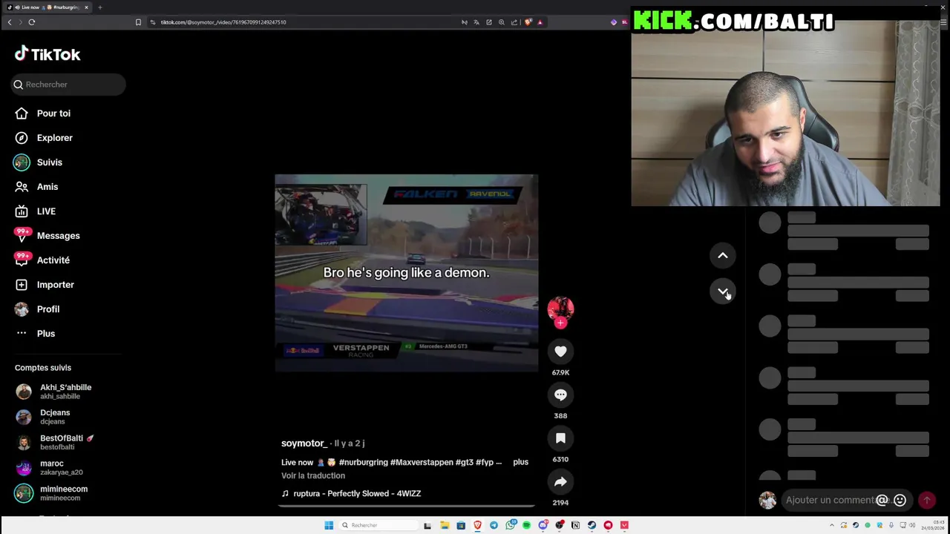Like the video with heart icon
This screenshot has width=950, height=534.
point(560,352)
